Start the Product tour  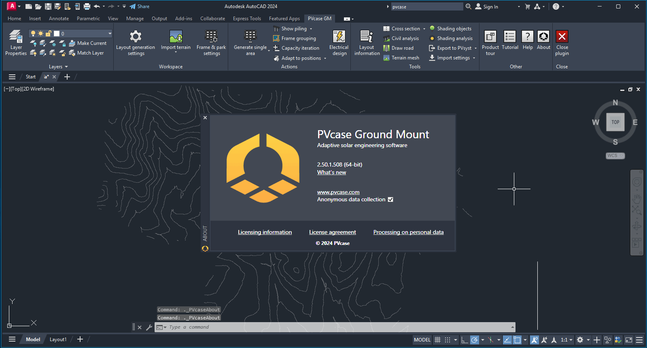pyautogui.click(x=490, y=43)
